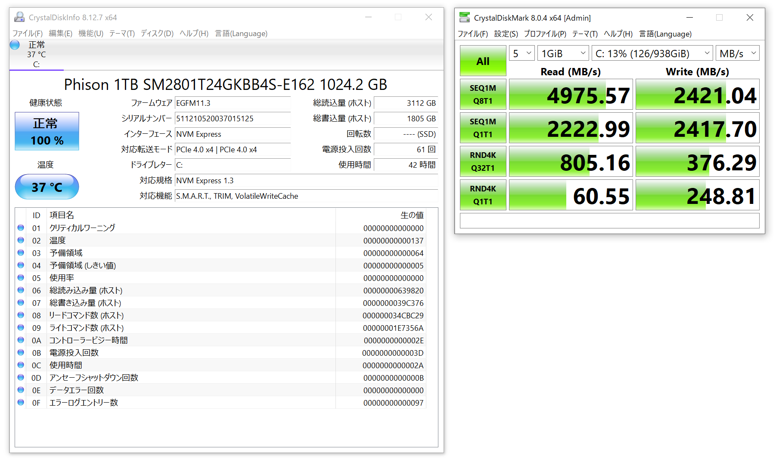Click status orb for ID 0B 電源投入回数 row

(21, 352)
